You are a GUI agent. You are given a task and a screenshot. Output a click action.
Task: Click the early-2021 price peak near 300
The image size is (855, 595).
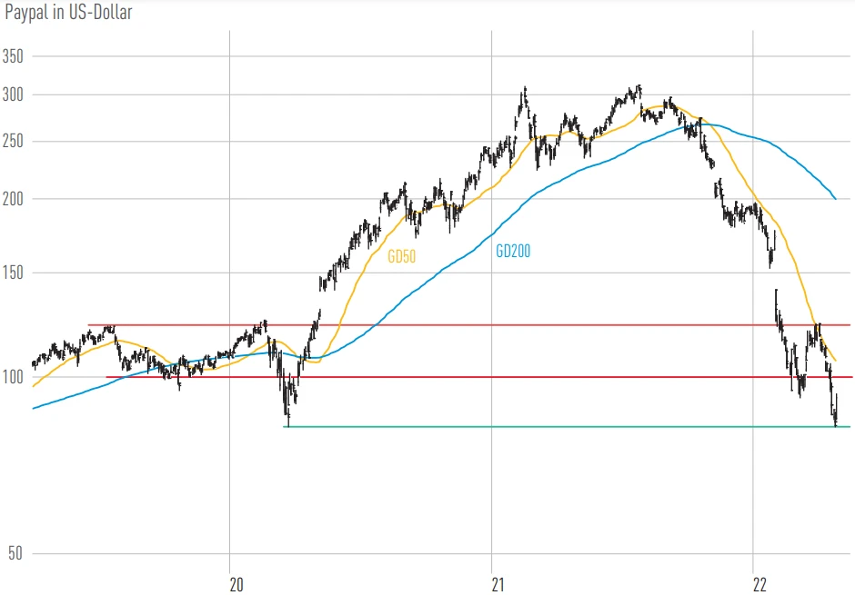point(525,91)
